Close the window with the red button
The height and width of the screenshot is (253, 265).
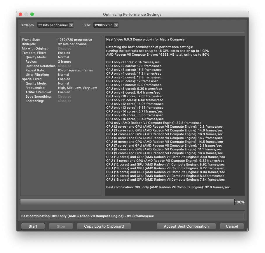(x=20, y=14)
